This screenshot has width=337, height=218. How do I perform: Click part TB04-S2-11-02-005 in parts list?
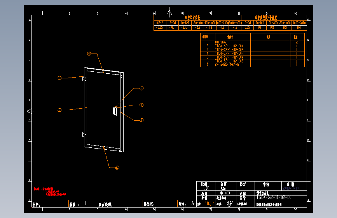pyautogui.click(x=229, y=61)
